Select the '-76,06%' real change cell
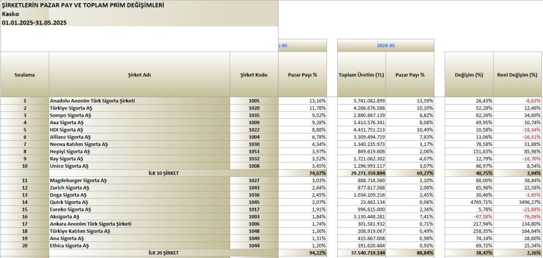The image size is (543, 258). (x=518, y=217)
